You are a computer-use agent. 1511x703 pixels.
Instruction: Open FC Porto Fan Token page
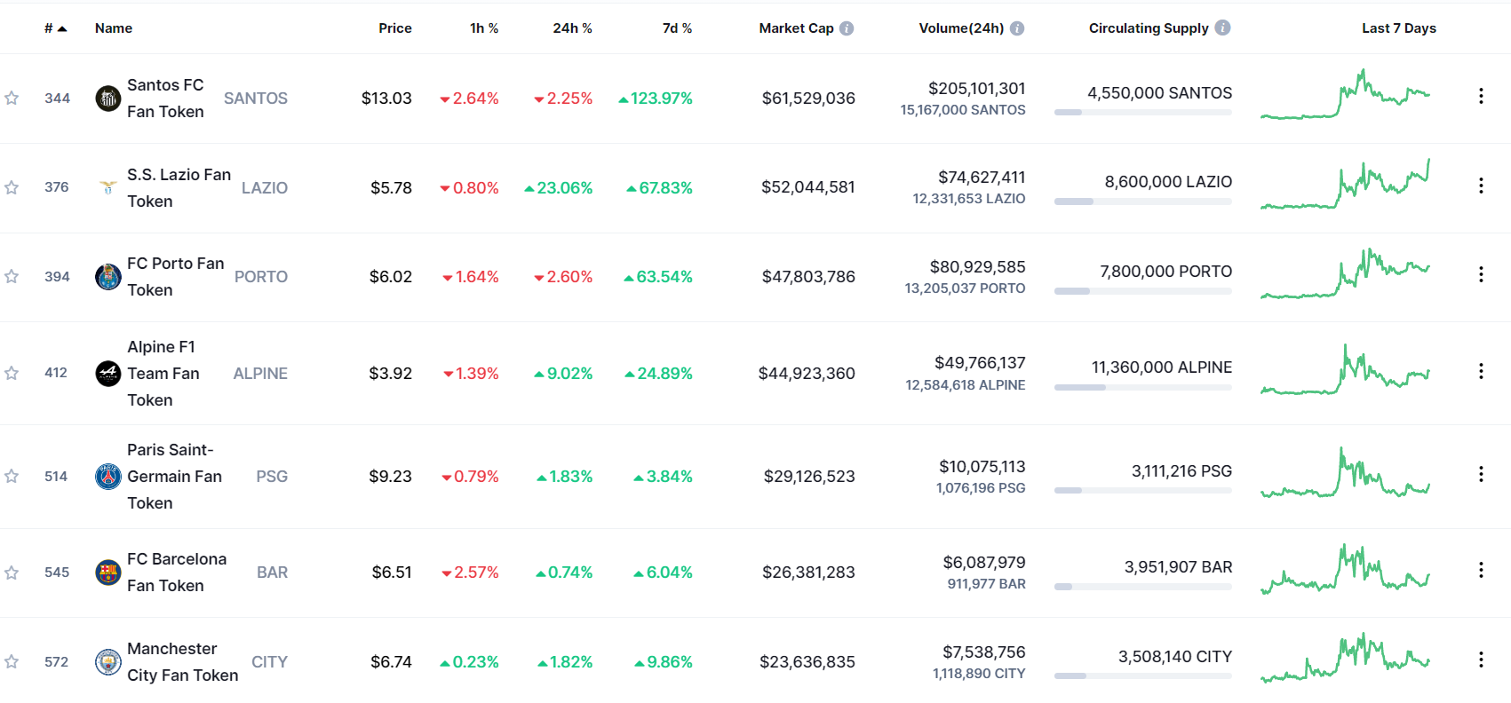[175, 276]
